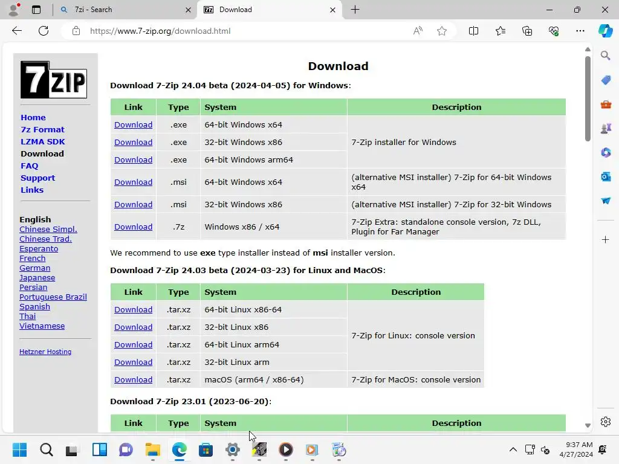The width and height of the screenshot is (619, 464).
Task: Switch language to French
Action: click(33, 259)
